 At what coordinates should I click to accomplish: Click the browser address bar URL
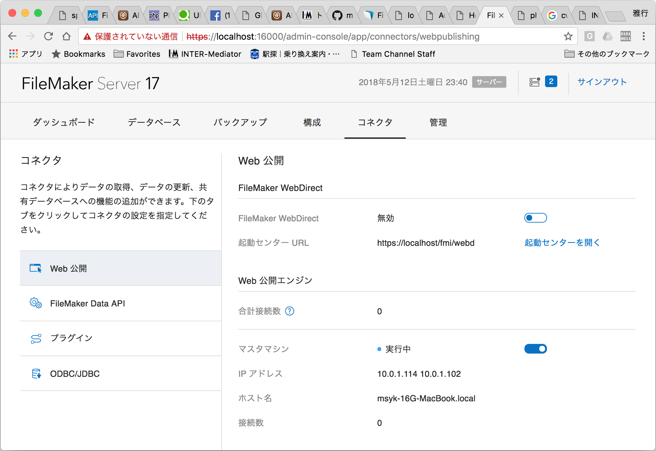pos(333,36)
